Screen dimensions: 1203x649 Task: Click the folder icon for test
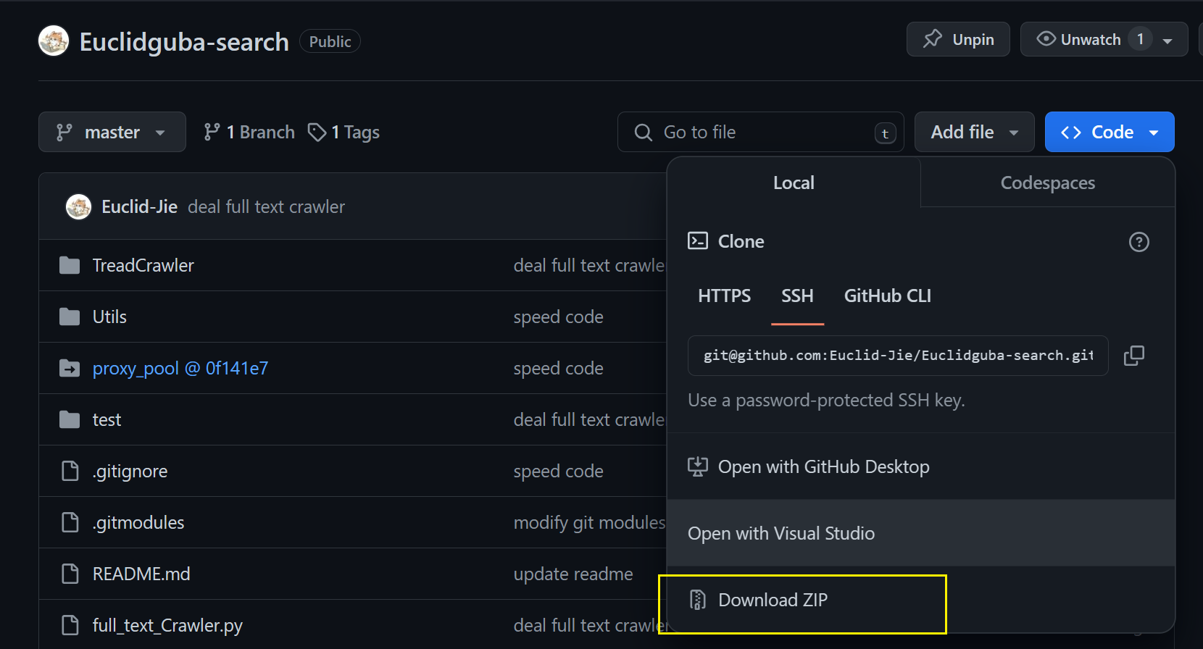(70, 419)
